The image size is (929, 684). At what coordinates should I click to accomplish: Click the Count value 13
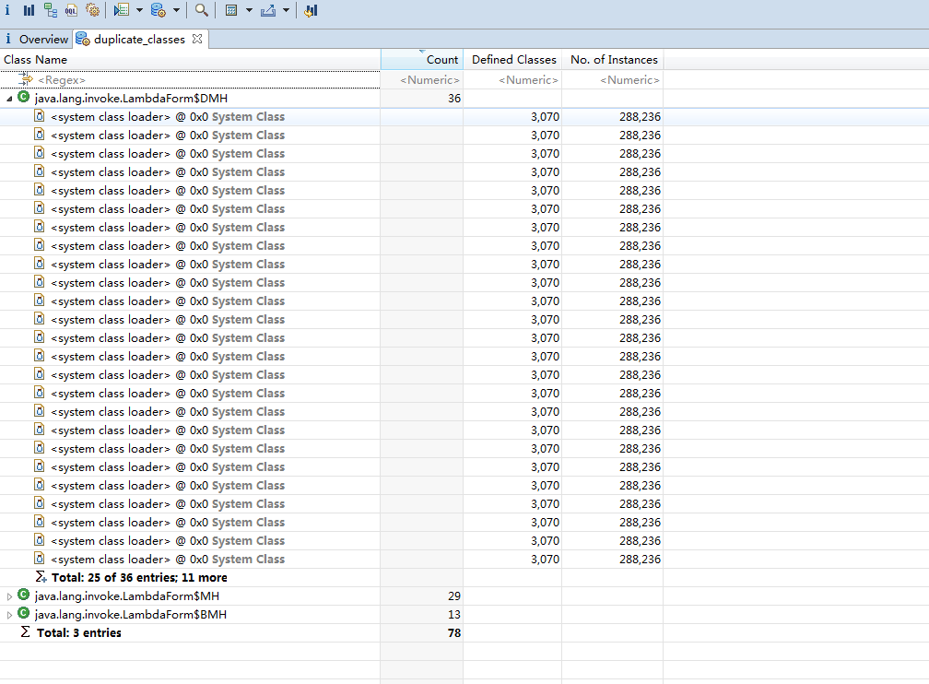point(453,615)
